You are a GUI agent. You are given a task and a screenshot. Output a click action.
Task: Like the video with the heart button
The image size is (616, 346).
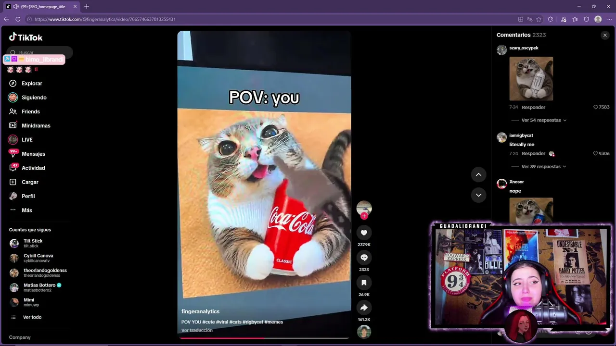pos(364,233)
